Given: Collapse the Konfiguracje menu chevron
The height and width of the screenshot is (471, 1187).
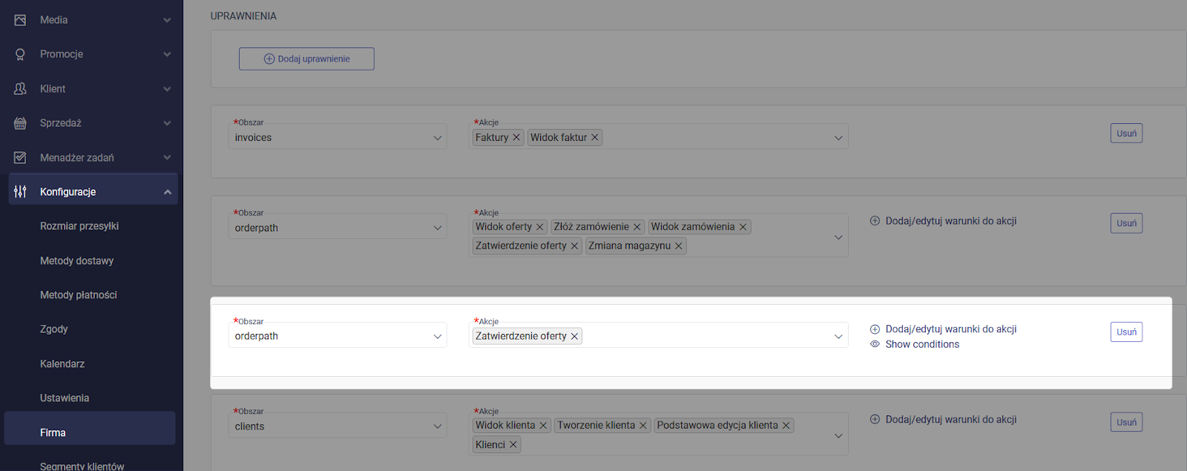Looking at the screenshot, I should pos(167,192).
